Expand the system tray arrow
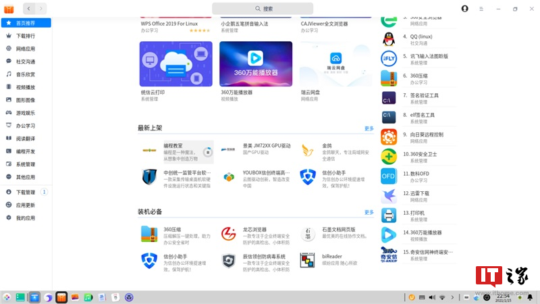 point(452,297)
